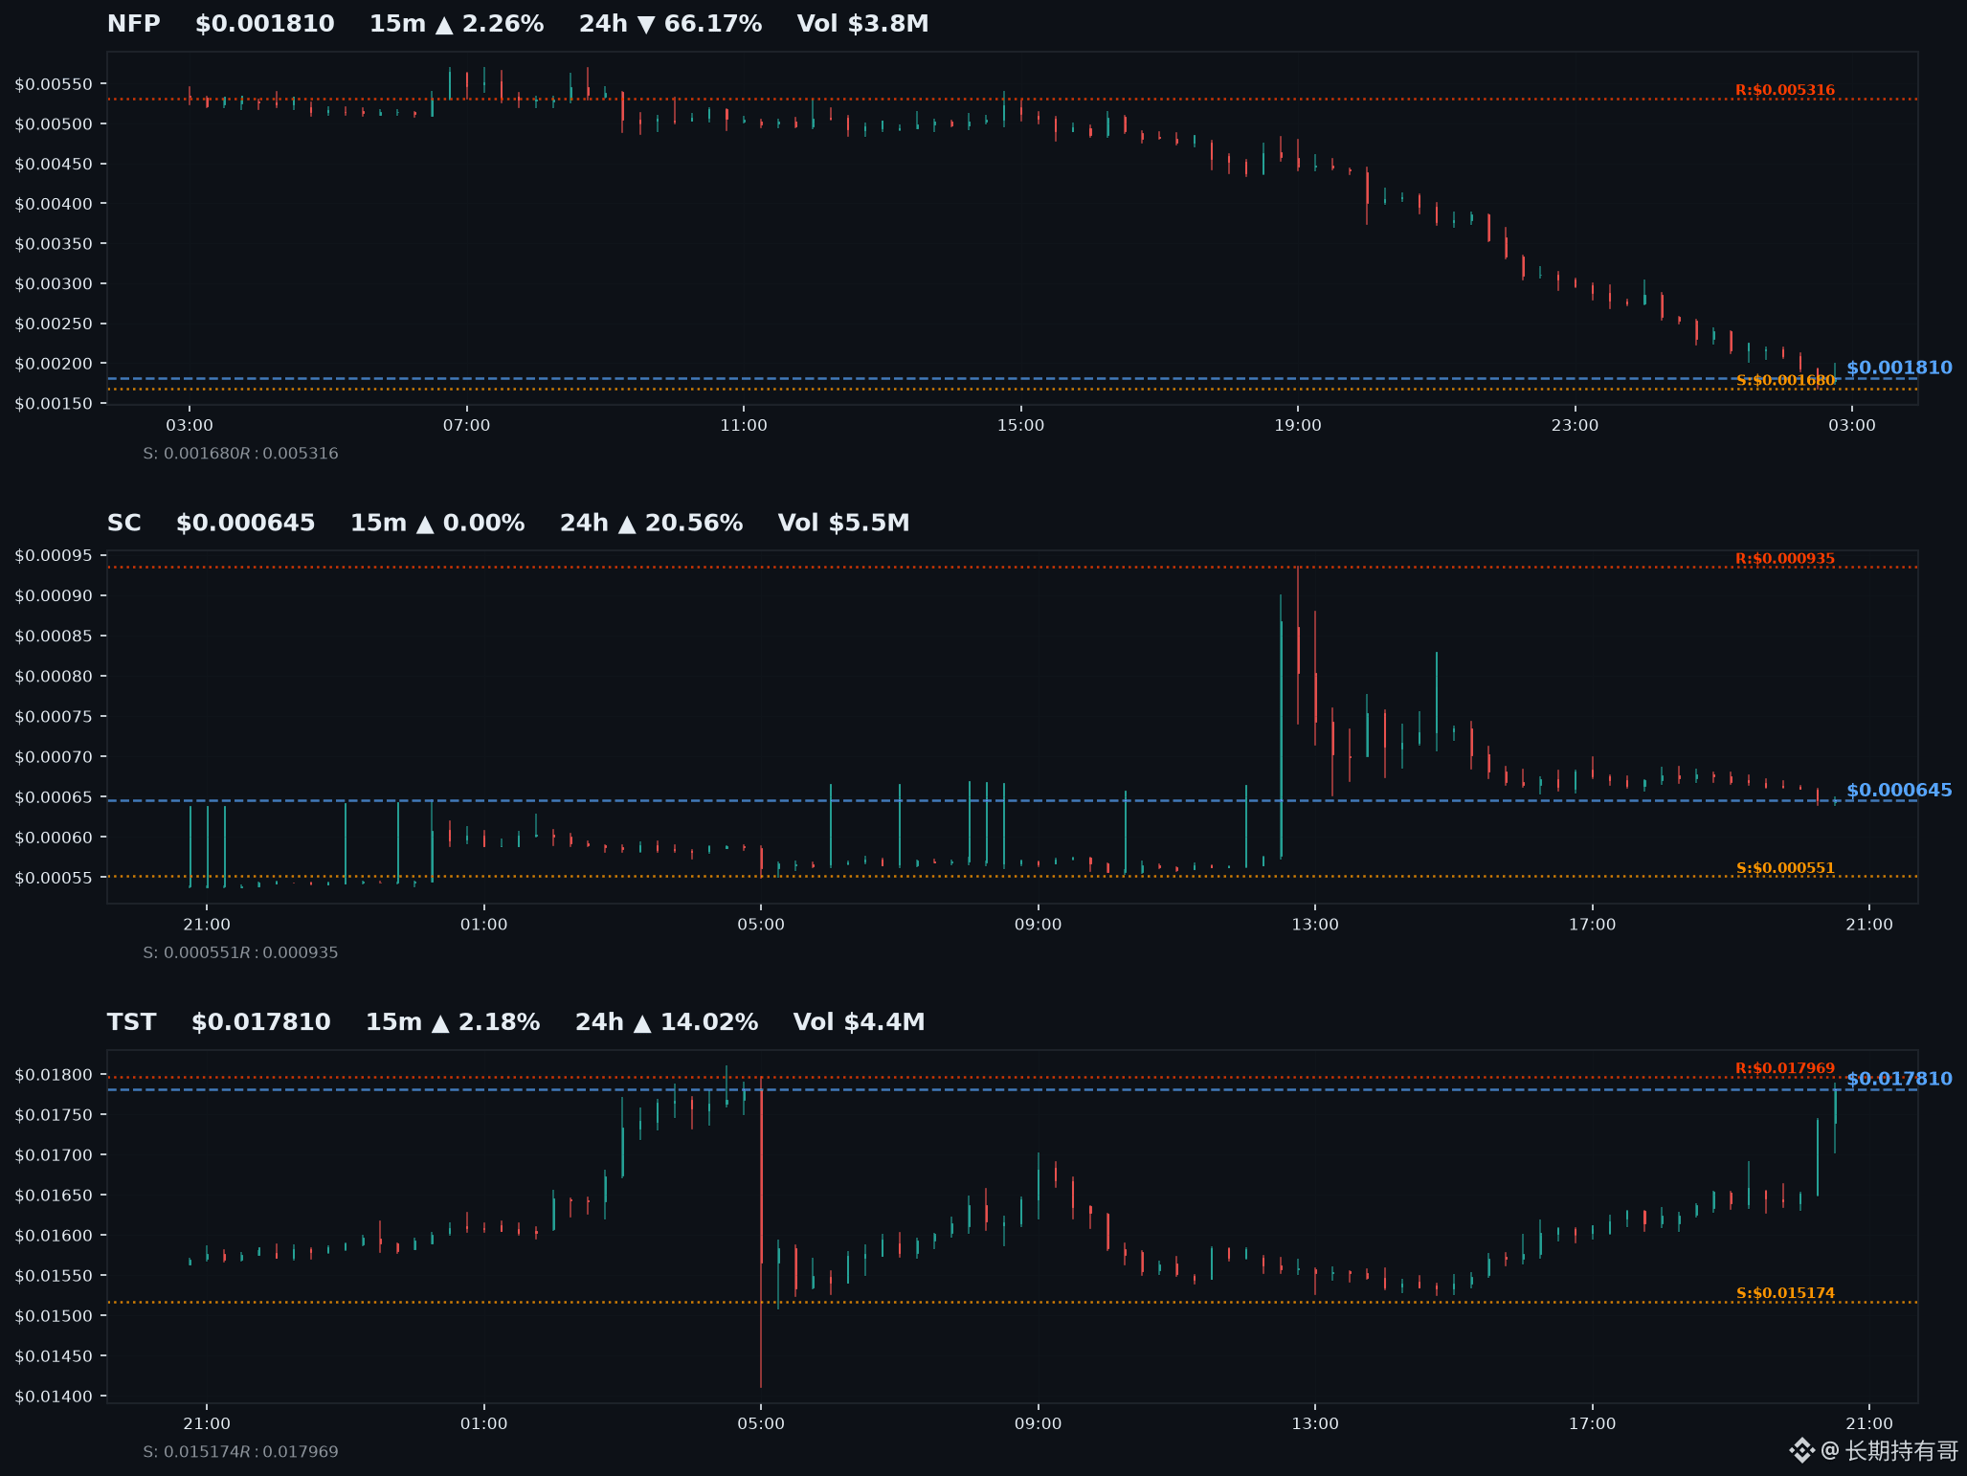
Task: Click the SC header price $0.000645
Action: pos(246,523)
